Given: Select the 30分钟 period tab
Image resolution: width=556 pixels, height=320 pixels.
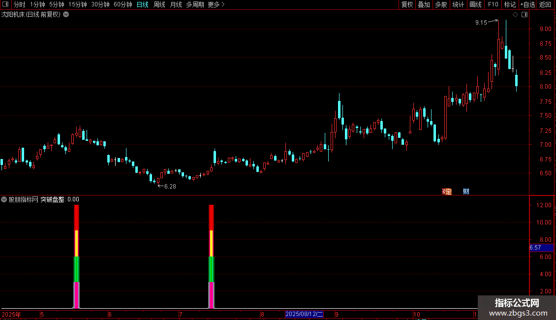Looking at the screenshot, I should click(x=100, y=4).
